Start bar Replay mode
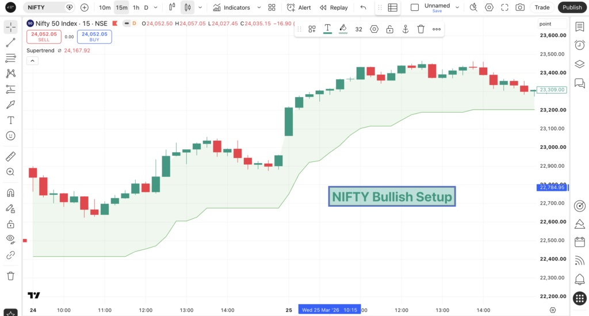 334,7
